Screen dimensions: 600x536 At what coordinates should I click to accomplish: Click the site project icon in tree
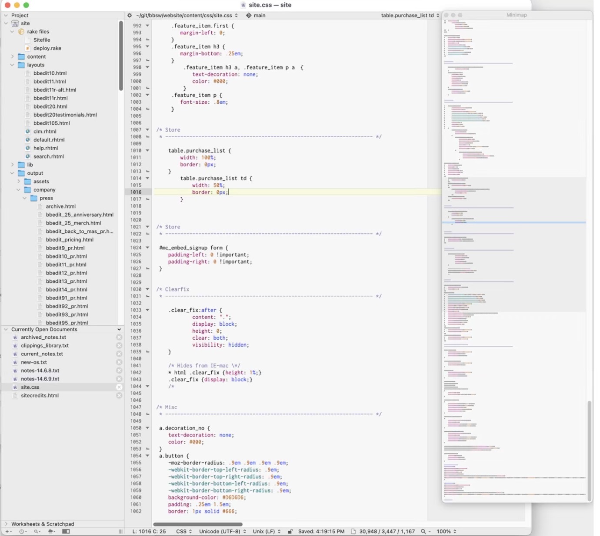click(x=15, y=23)
